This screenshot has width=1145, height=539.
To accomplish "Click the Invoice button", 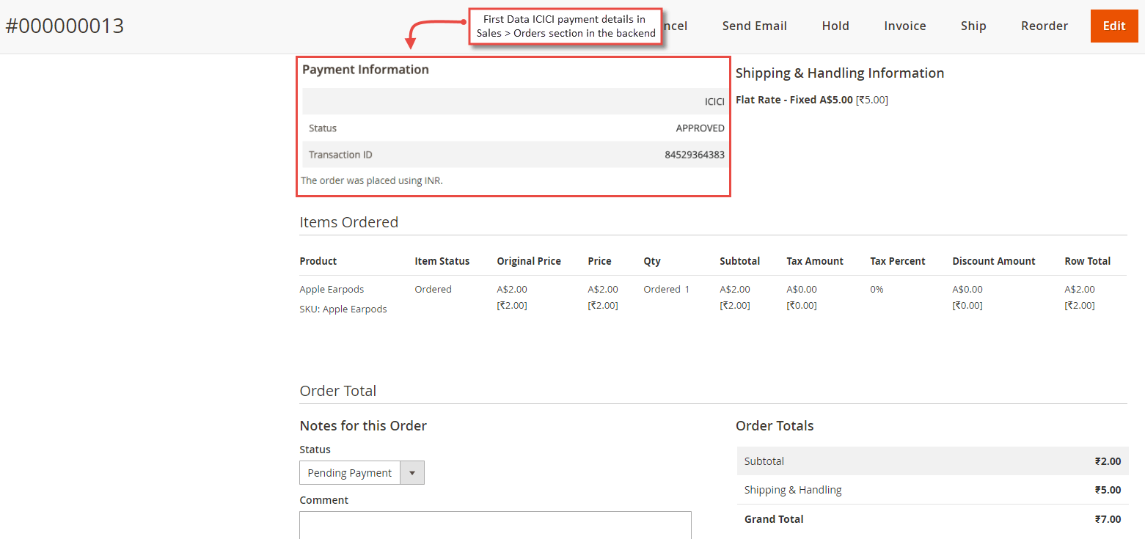I will [x=904, y=26].
